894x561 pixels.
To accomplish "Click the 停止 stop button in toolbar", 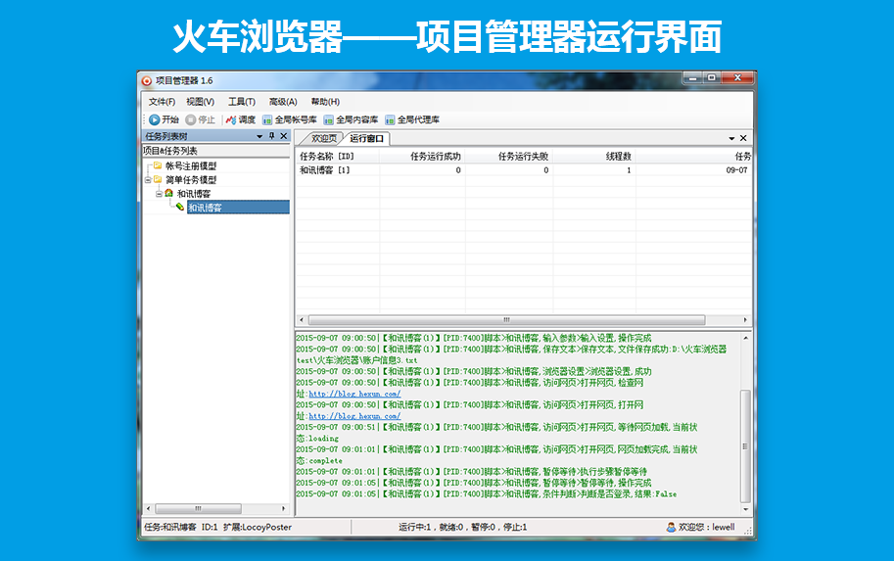I will pyautogui.click(x=200, y=119).
